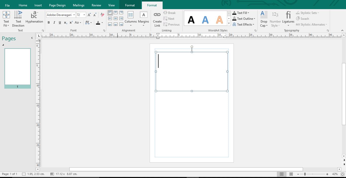Switch to the View tab
Screen dimensions: 346x178
[111, 5]
